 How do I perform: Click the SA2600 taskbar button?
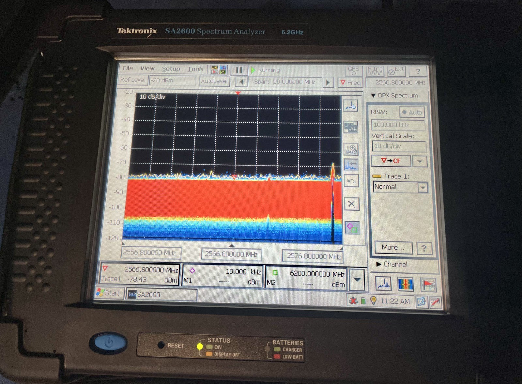(x=161, y=294)
